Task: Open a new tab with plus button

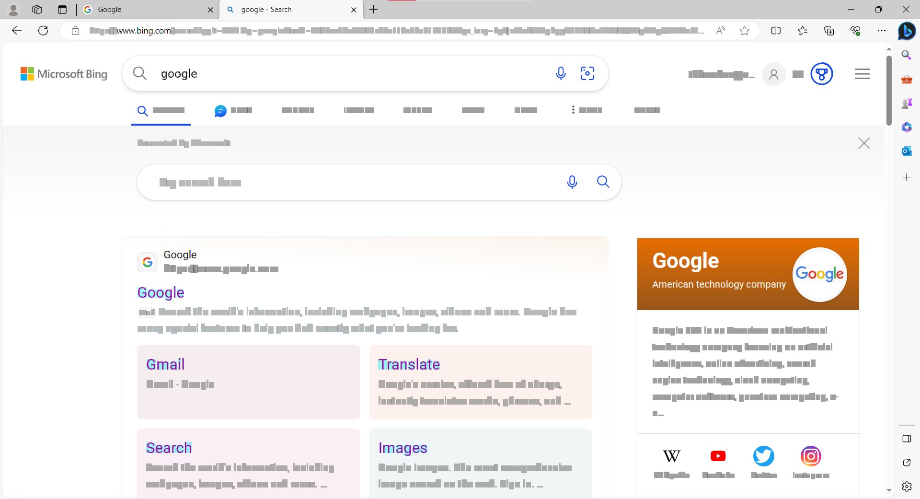Action: tap(374, 10)
